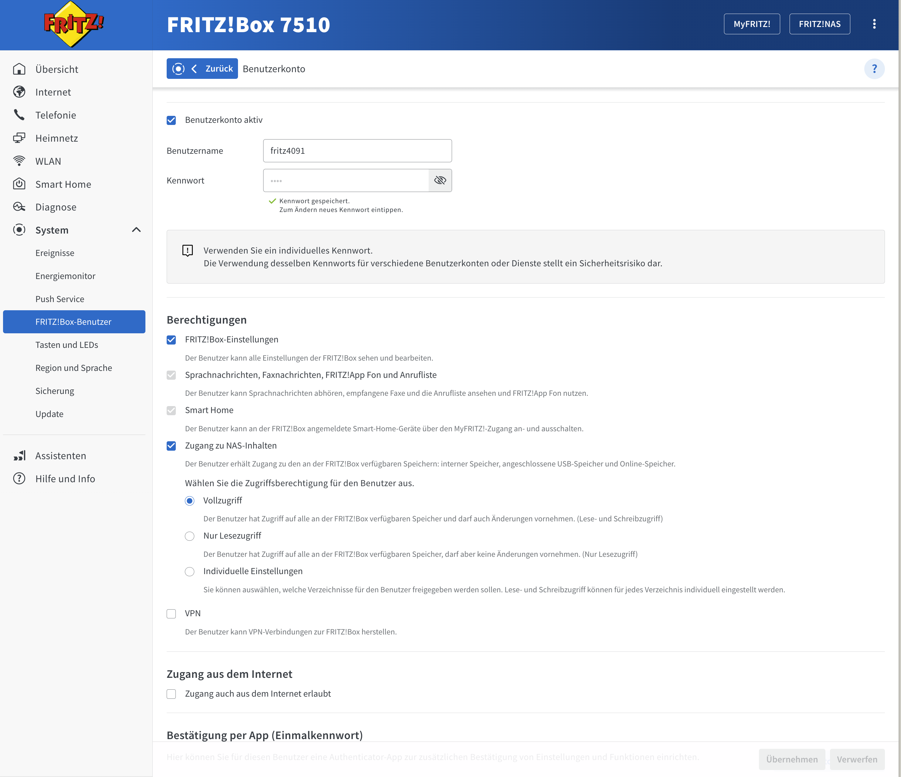Enable Zugang auch aus dem Internet erlaubt

tap(171, 694)
